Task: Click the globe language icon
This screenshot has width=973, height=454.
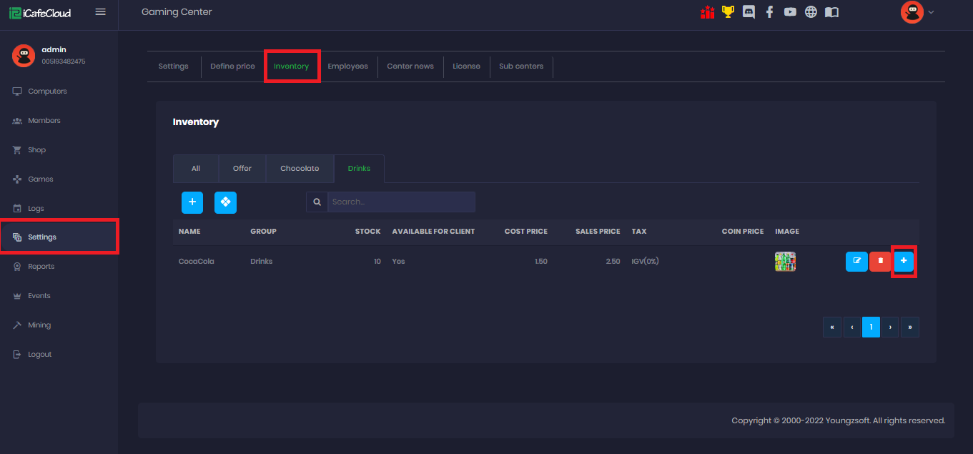Action: click(811, 12)
